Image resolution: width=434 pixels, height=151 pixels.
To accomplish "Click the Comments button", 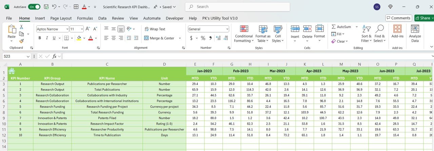I will [398, 18].
